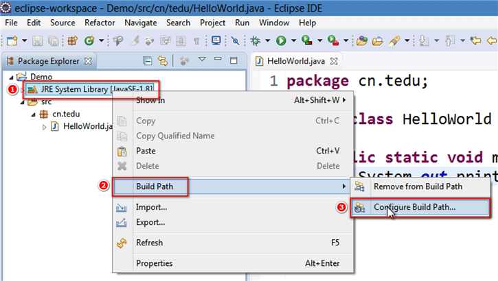Click Remove from Build Path
This screenshot has height=281, width=498.
(420, 186)
